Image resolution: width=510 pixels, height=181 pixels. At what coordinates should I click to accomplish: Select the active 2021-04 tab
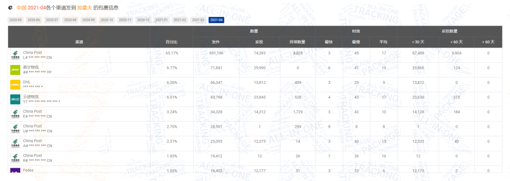[216, 20]
